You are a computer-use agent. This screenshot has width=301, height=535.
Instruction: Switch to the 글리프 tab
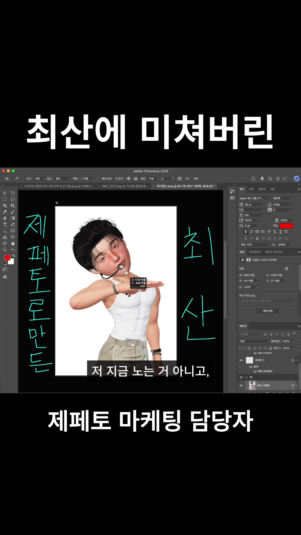click(x=262, y=189)
